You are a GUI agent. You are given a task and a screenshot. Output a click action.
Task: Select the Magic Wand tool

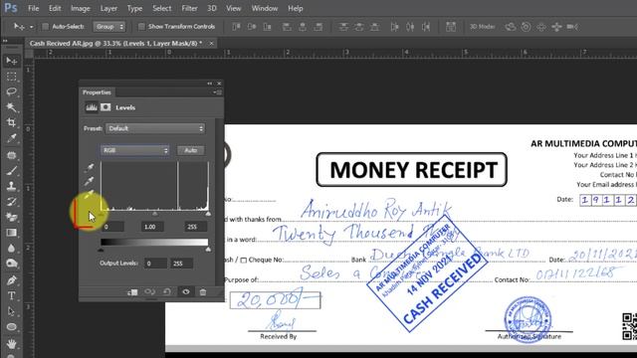(11, 107)
